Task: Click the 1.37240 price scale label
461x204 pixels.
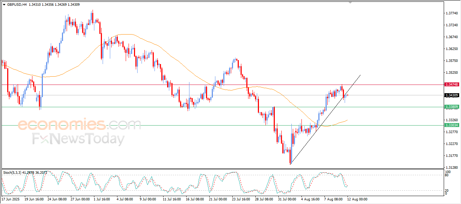Action: pos(452,25)
